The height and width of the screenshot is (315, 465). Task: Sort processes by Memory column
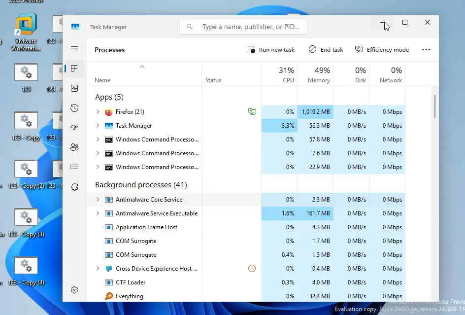coord(316,74)
